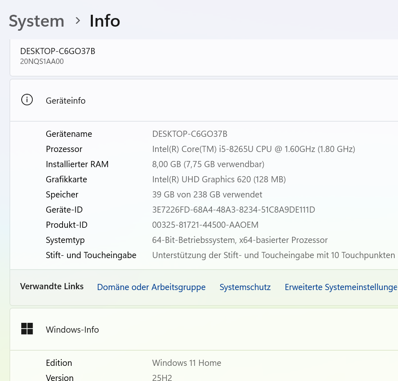Select Produkt-ID value 00325-81721-44500-AAOEM
This screenshot has width=398, height=381.
pos(205,225)
